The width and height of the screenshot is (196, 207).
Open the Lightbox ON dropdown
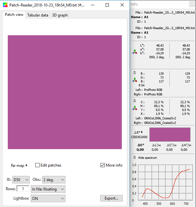click(x=48, y=198)
